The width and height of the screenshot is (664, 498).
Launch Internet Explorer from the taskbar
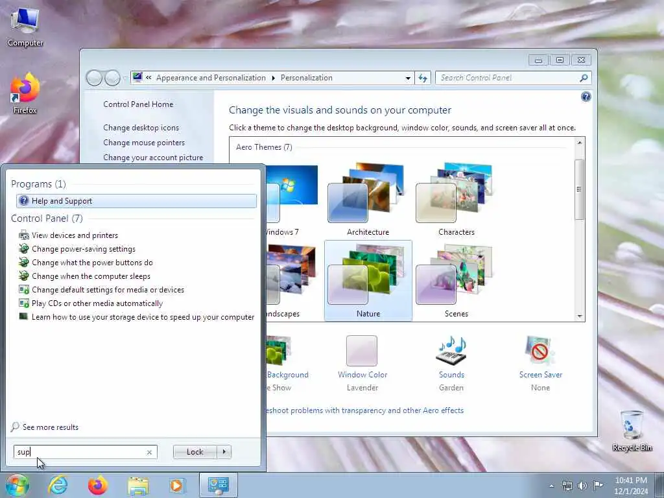[58, 485]
